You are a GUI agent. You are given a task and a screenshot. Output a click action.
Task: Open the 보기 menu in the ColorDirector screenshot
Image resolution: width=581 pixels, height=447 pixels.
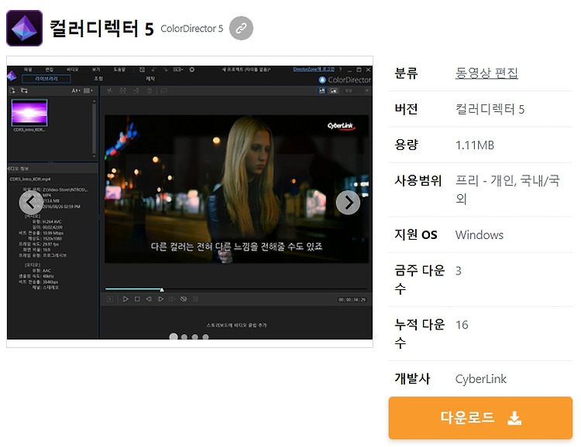[x=96, y=70]
